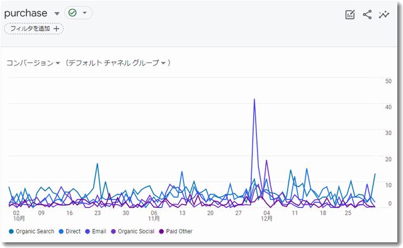Click the 06 11月 date axis label
The image size is (403, 248).
(154, 216)
